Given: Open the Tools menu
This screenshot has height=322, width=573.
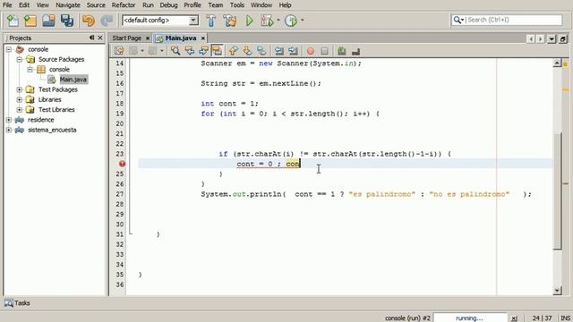Looking at the screenshot, I should click(236, 5).
